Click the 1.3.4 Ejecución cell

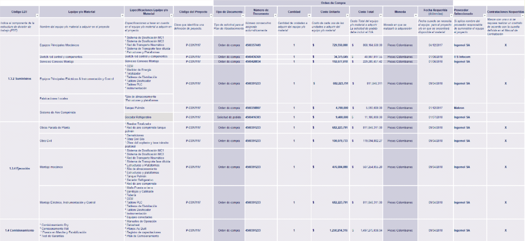point(20,169)
